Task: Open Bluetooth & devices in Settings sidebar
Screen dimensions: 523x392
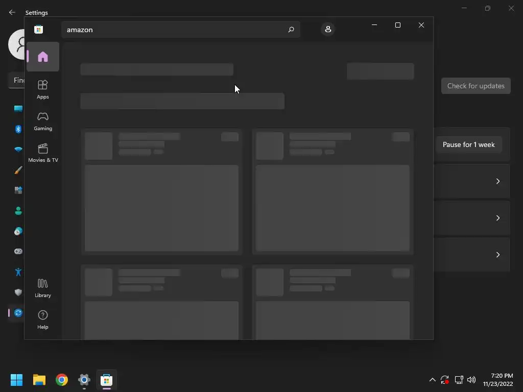Action: click(18, 129)
